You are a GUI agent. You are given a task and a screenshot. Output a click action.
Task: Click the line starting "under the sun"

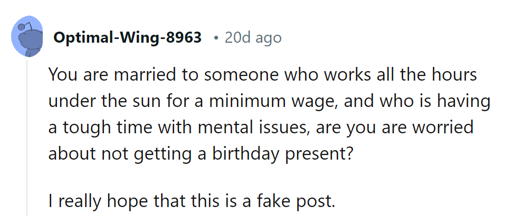click(269, 101)
